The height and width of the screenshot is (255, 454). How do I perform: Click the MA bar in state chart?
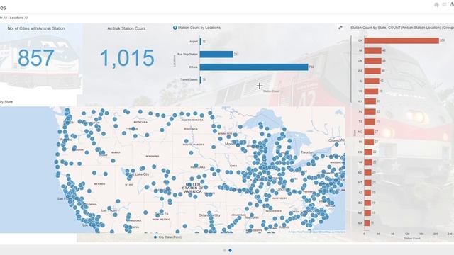367,223
